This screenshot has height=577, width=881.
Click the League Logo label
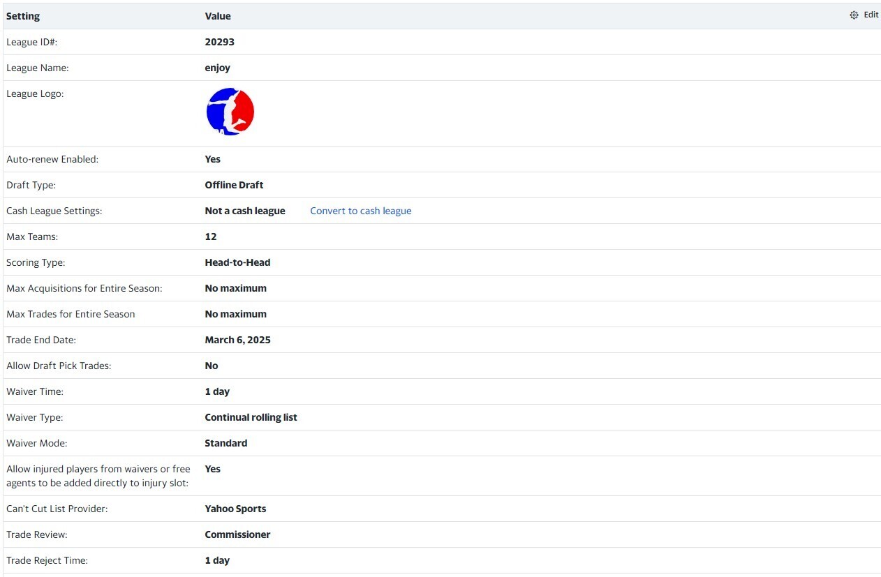(x=35, y=93)
